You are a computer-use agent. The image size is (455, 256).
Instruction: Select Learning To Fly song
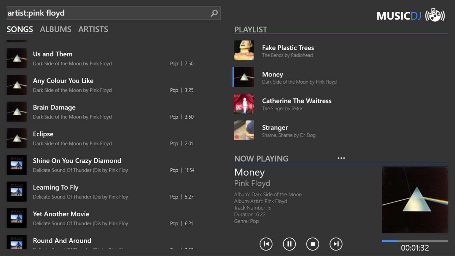click(56, 187)
